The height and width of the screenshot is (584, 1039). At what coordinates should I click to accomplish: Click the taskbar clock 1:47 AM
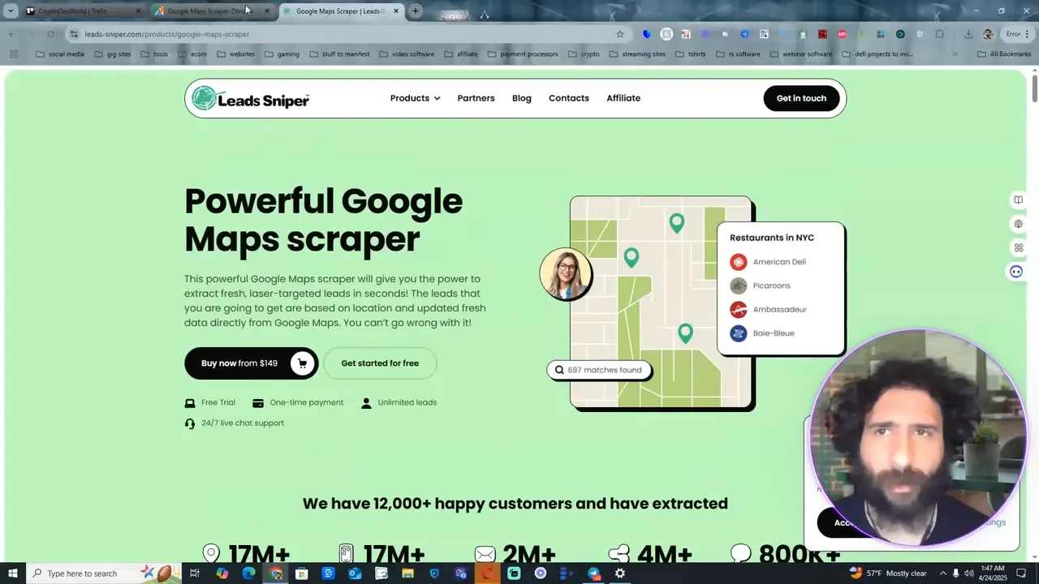992,573
